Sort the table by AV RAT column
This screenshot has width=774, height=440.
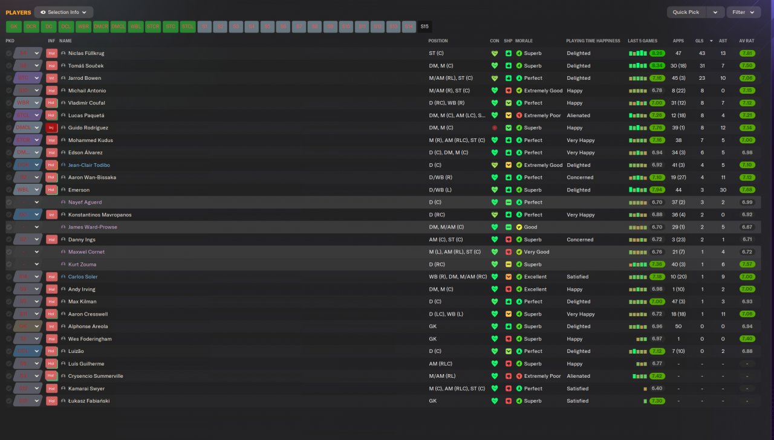coord(747,41)
